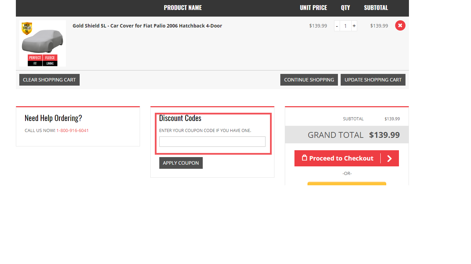Click the Subtotal column header
471x264 pixels.
click(x=376, y=8)
